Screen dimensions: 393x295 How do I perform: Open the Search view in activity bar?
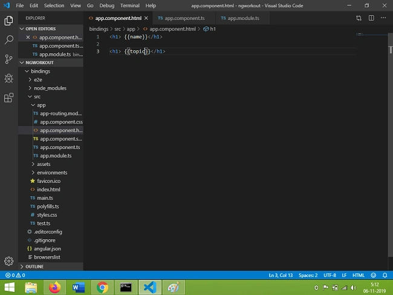point(9,39)
